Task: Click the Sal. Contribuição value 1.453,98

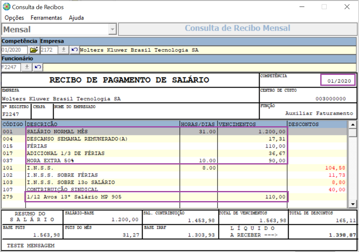Action: point(201,220)
